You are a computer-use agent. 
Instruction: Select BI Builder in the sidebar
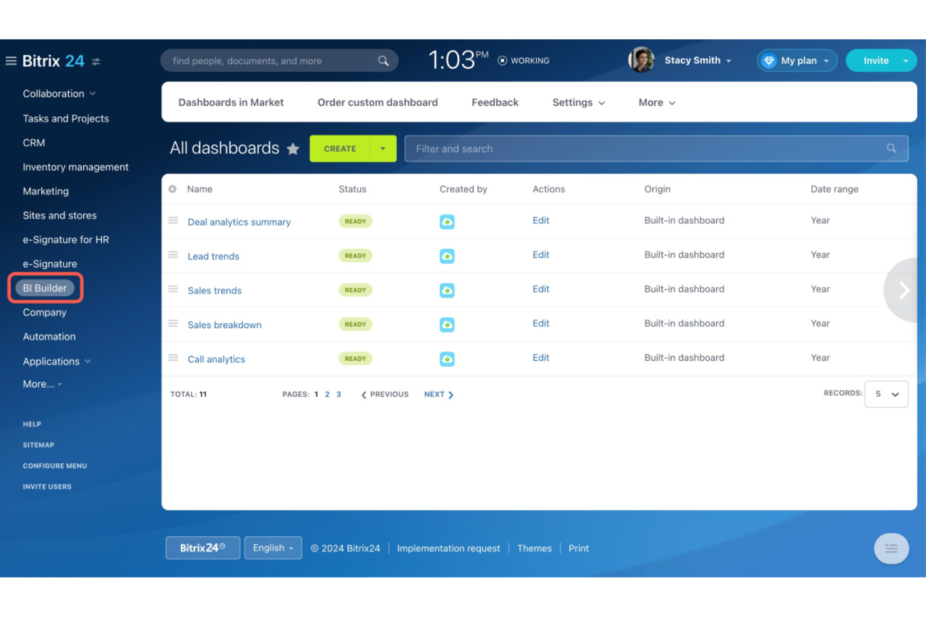tap(44, 288)
